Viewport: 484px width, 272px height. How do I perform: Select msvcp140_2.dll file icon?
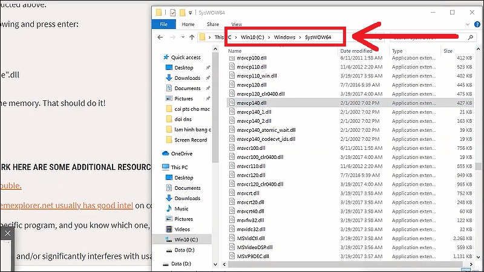point(232,121)
